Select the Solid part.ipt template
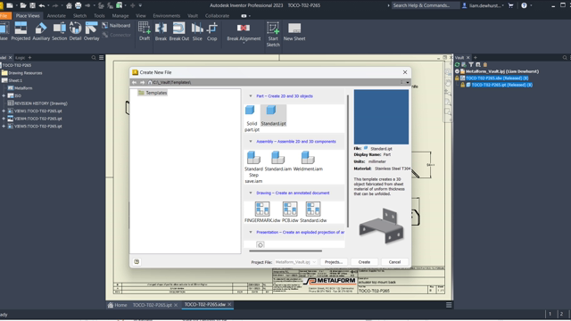This screenshot has width=571, height=321. [252, 119]
